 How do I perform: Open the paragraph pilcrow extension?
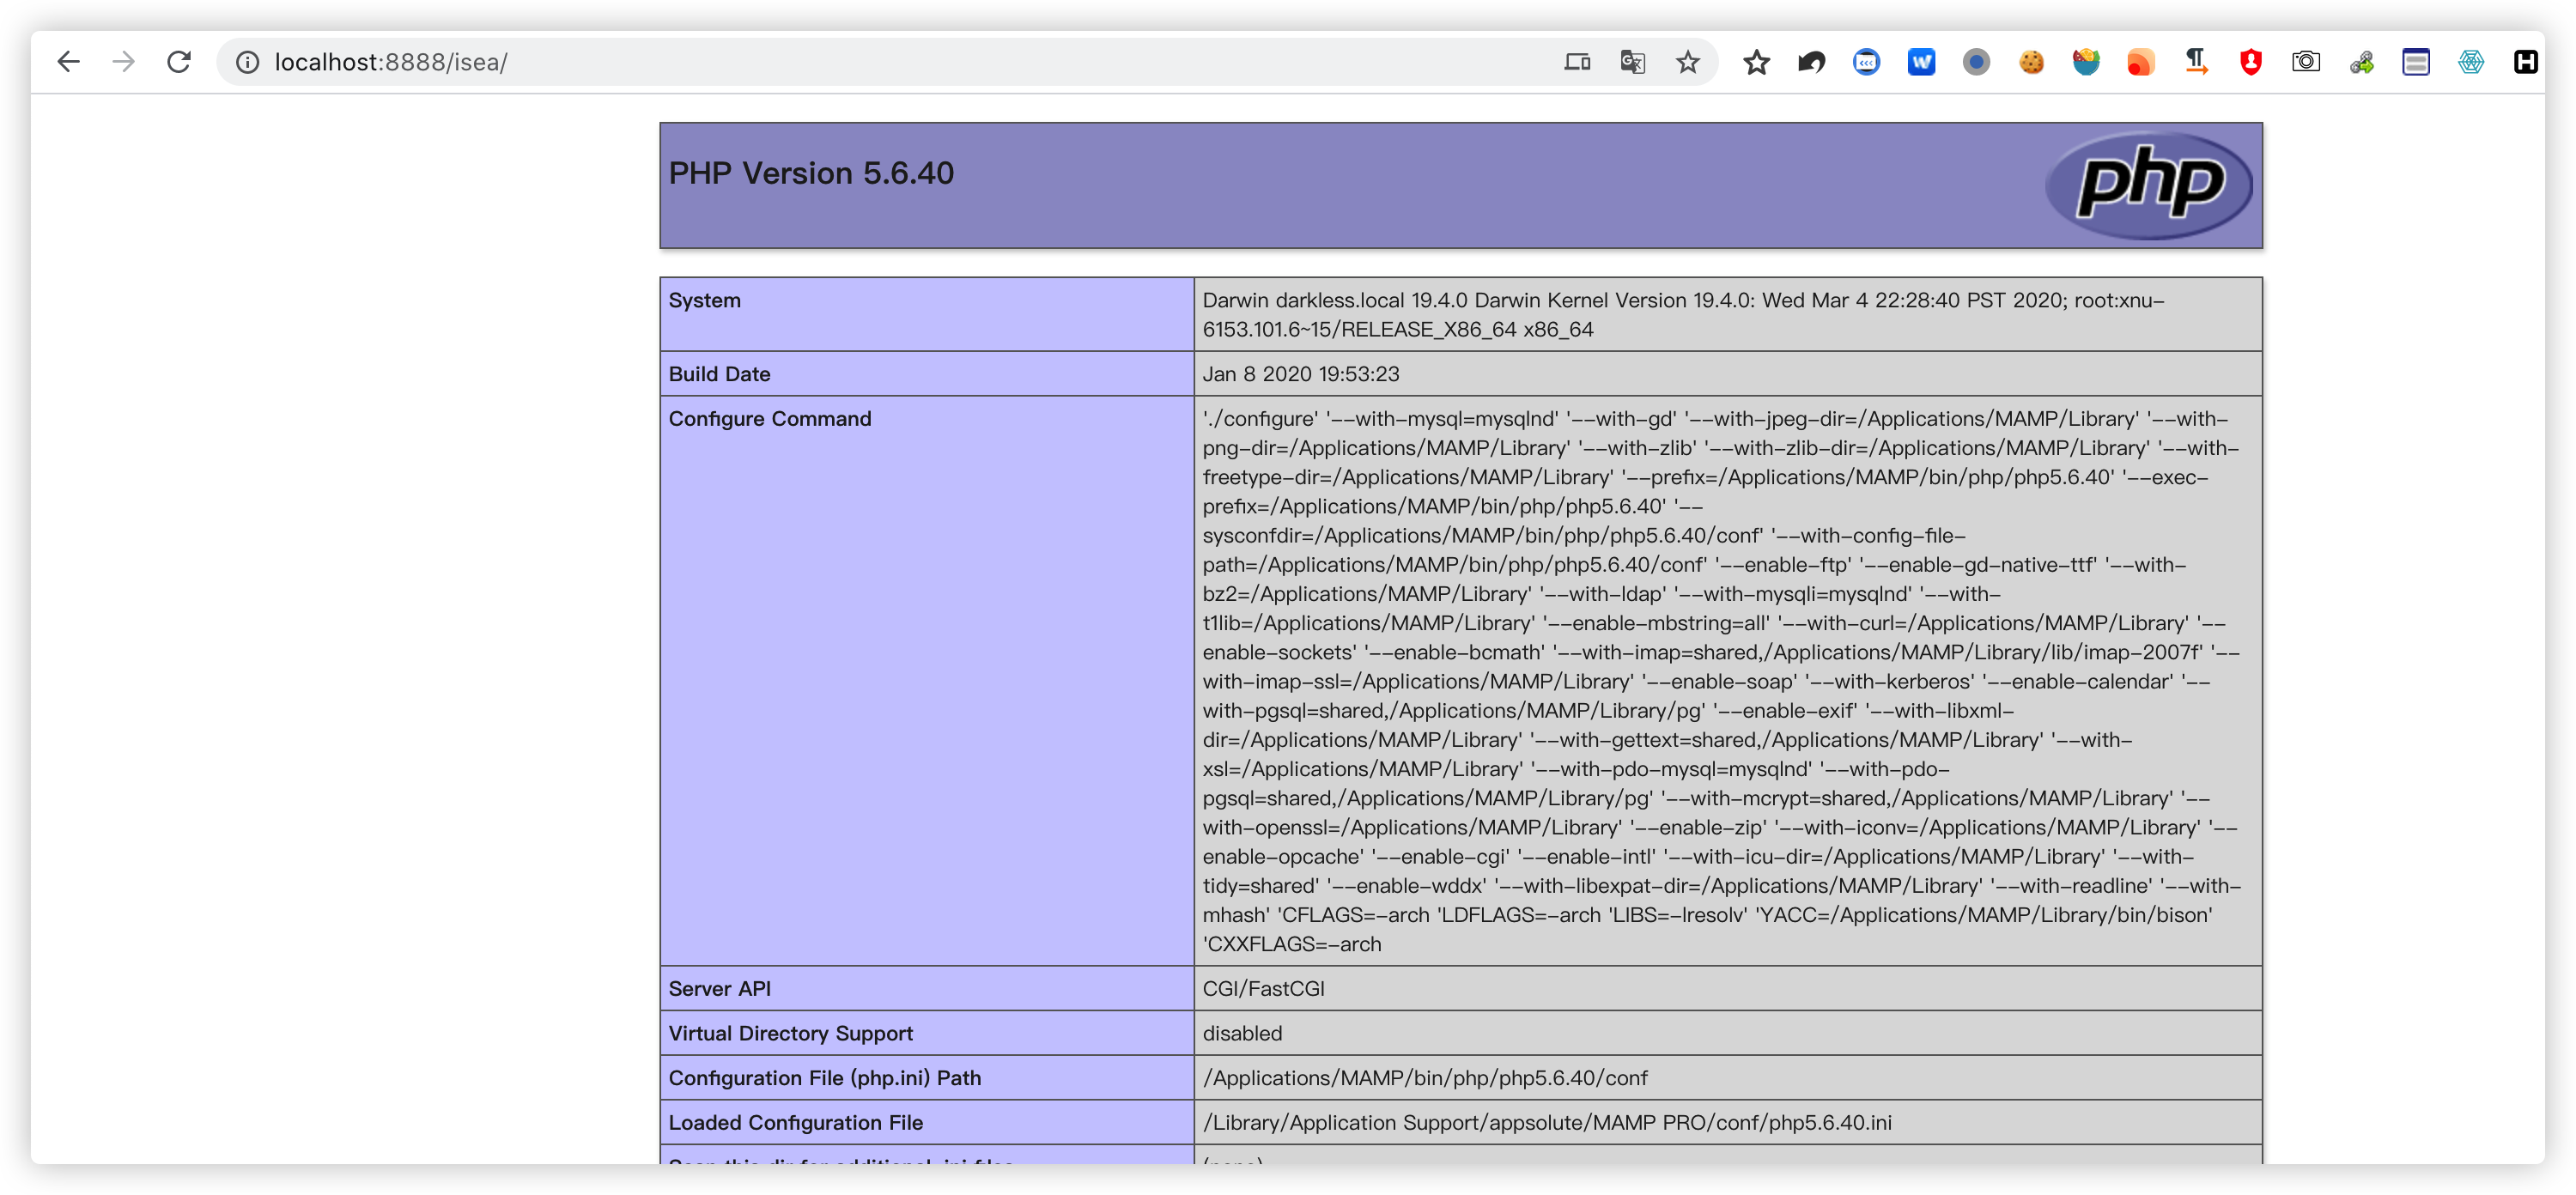click(x=2196, y=62)
